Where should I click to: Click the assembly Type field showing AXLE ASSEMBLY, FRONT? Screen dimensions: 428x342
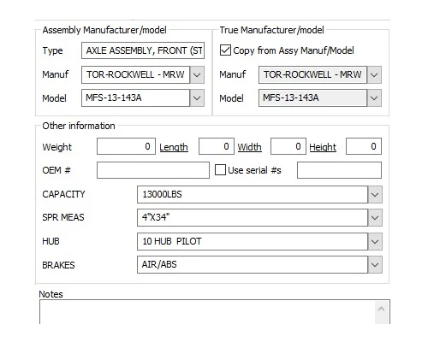pyautogui.click(x=143, y=50)
